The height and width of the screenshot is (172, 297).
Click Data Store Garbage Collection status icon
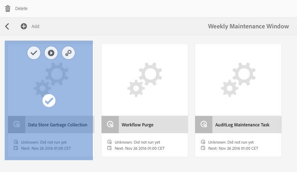[17, 125]
